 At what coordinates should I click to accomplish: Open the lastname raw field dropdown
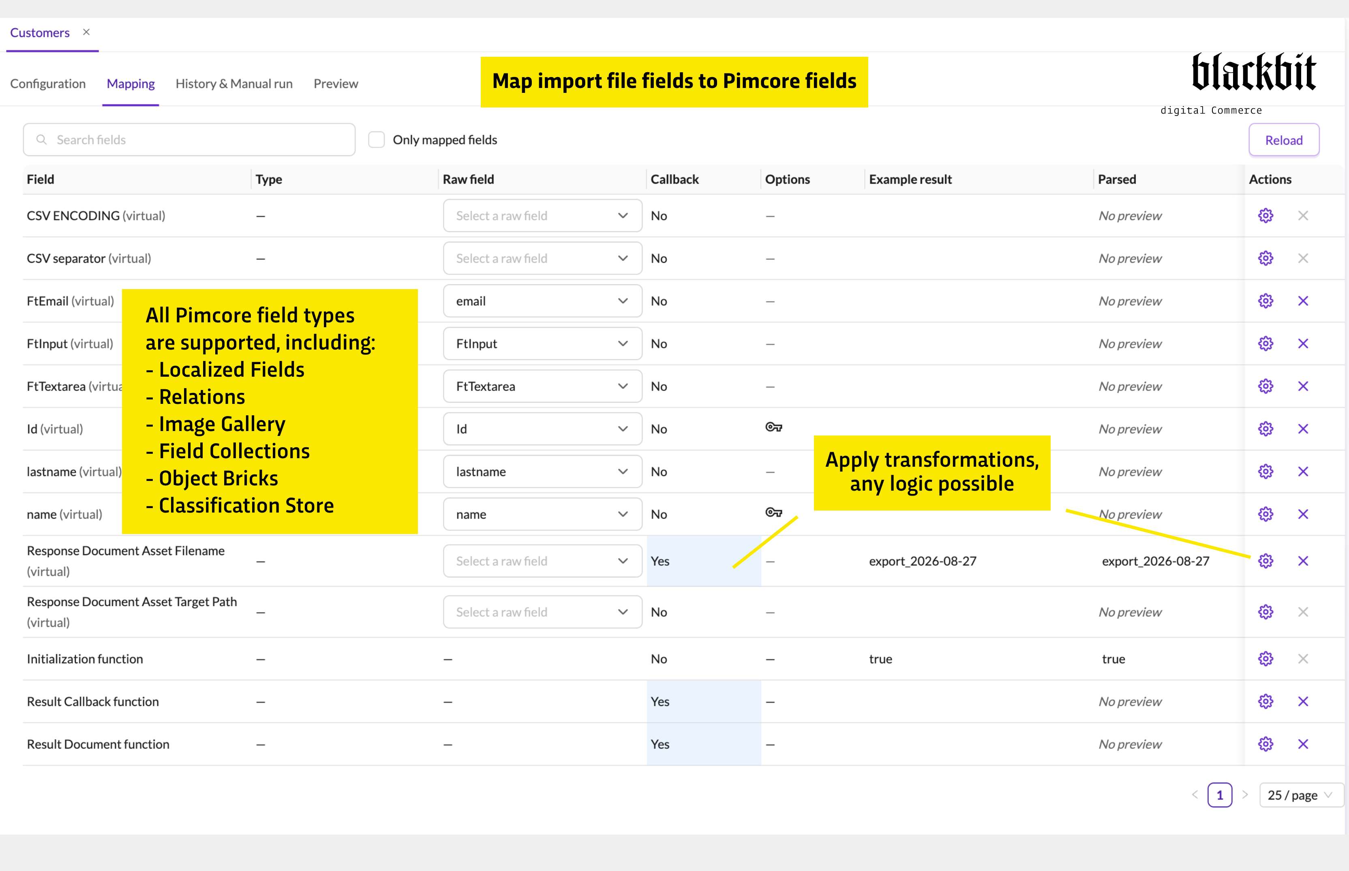coord(542,471)
